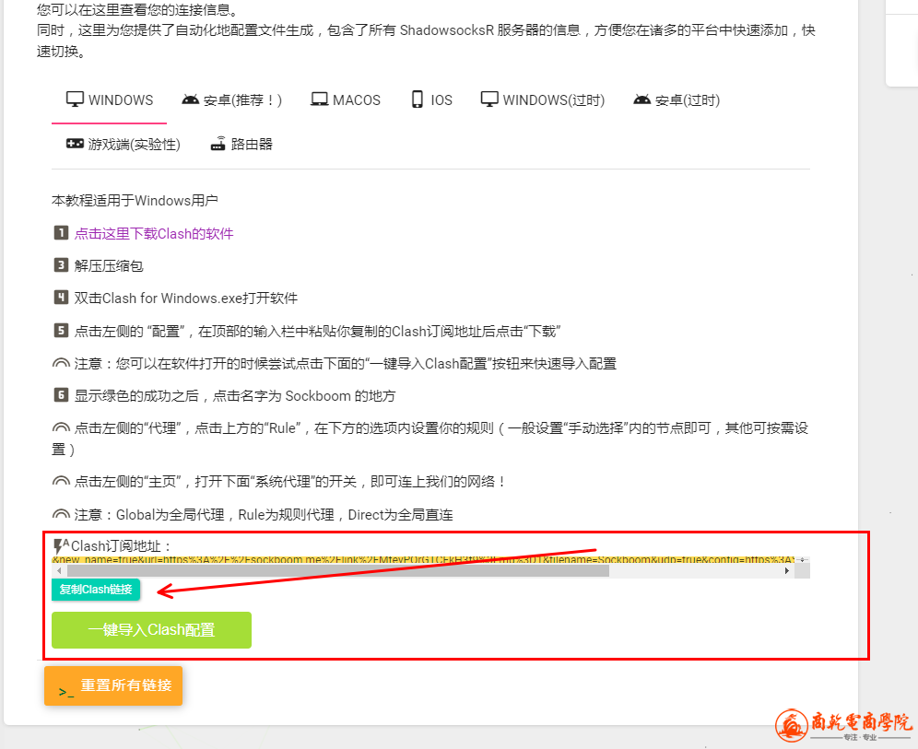This screenshot has height=749, width=918.
Task: Click the text 双击Clash for Windows.exe打开软件
Action: coord(186,298)
